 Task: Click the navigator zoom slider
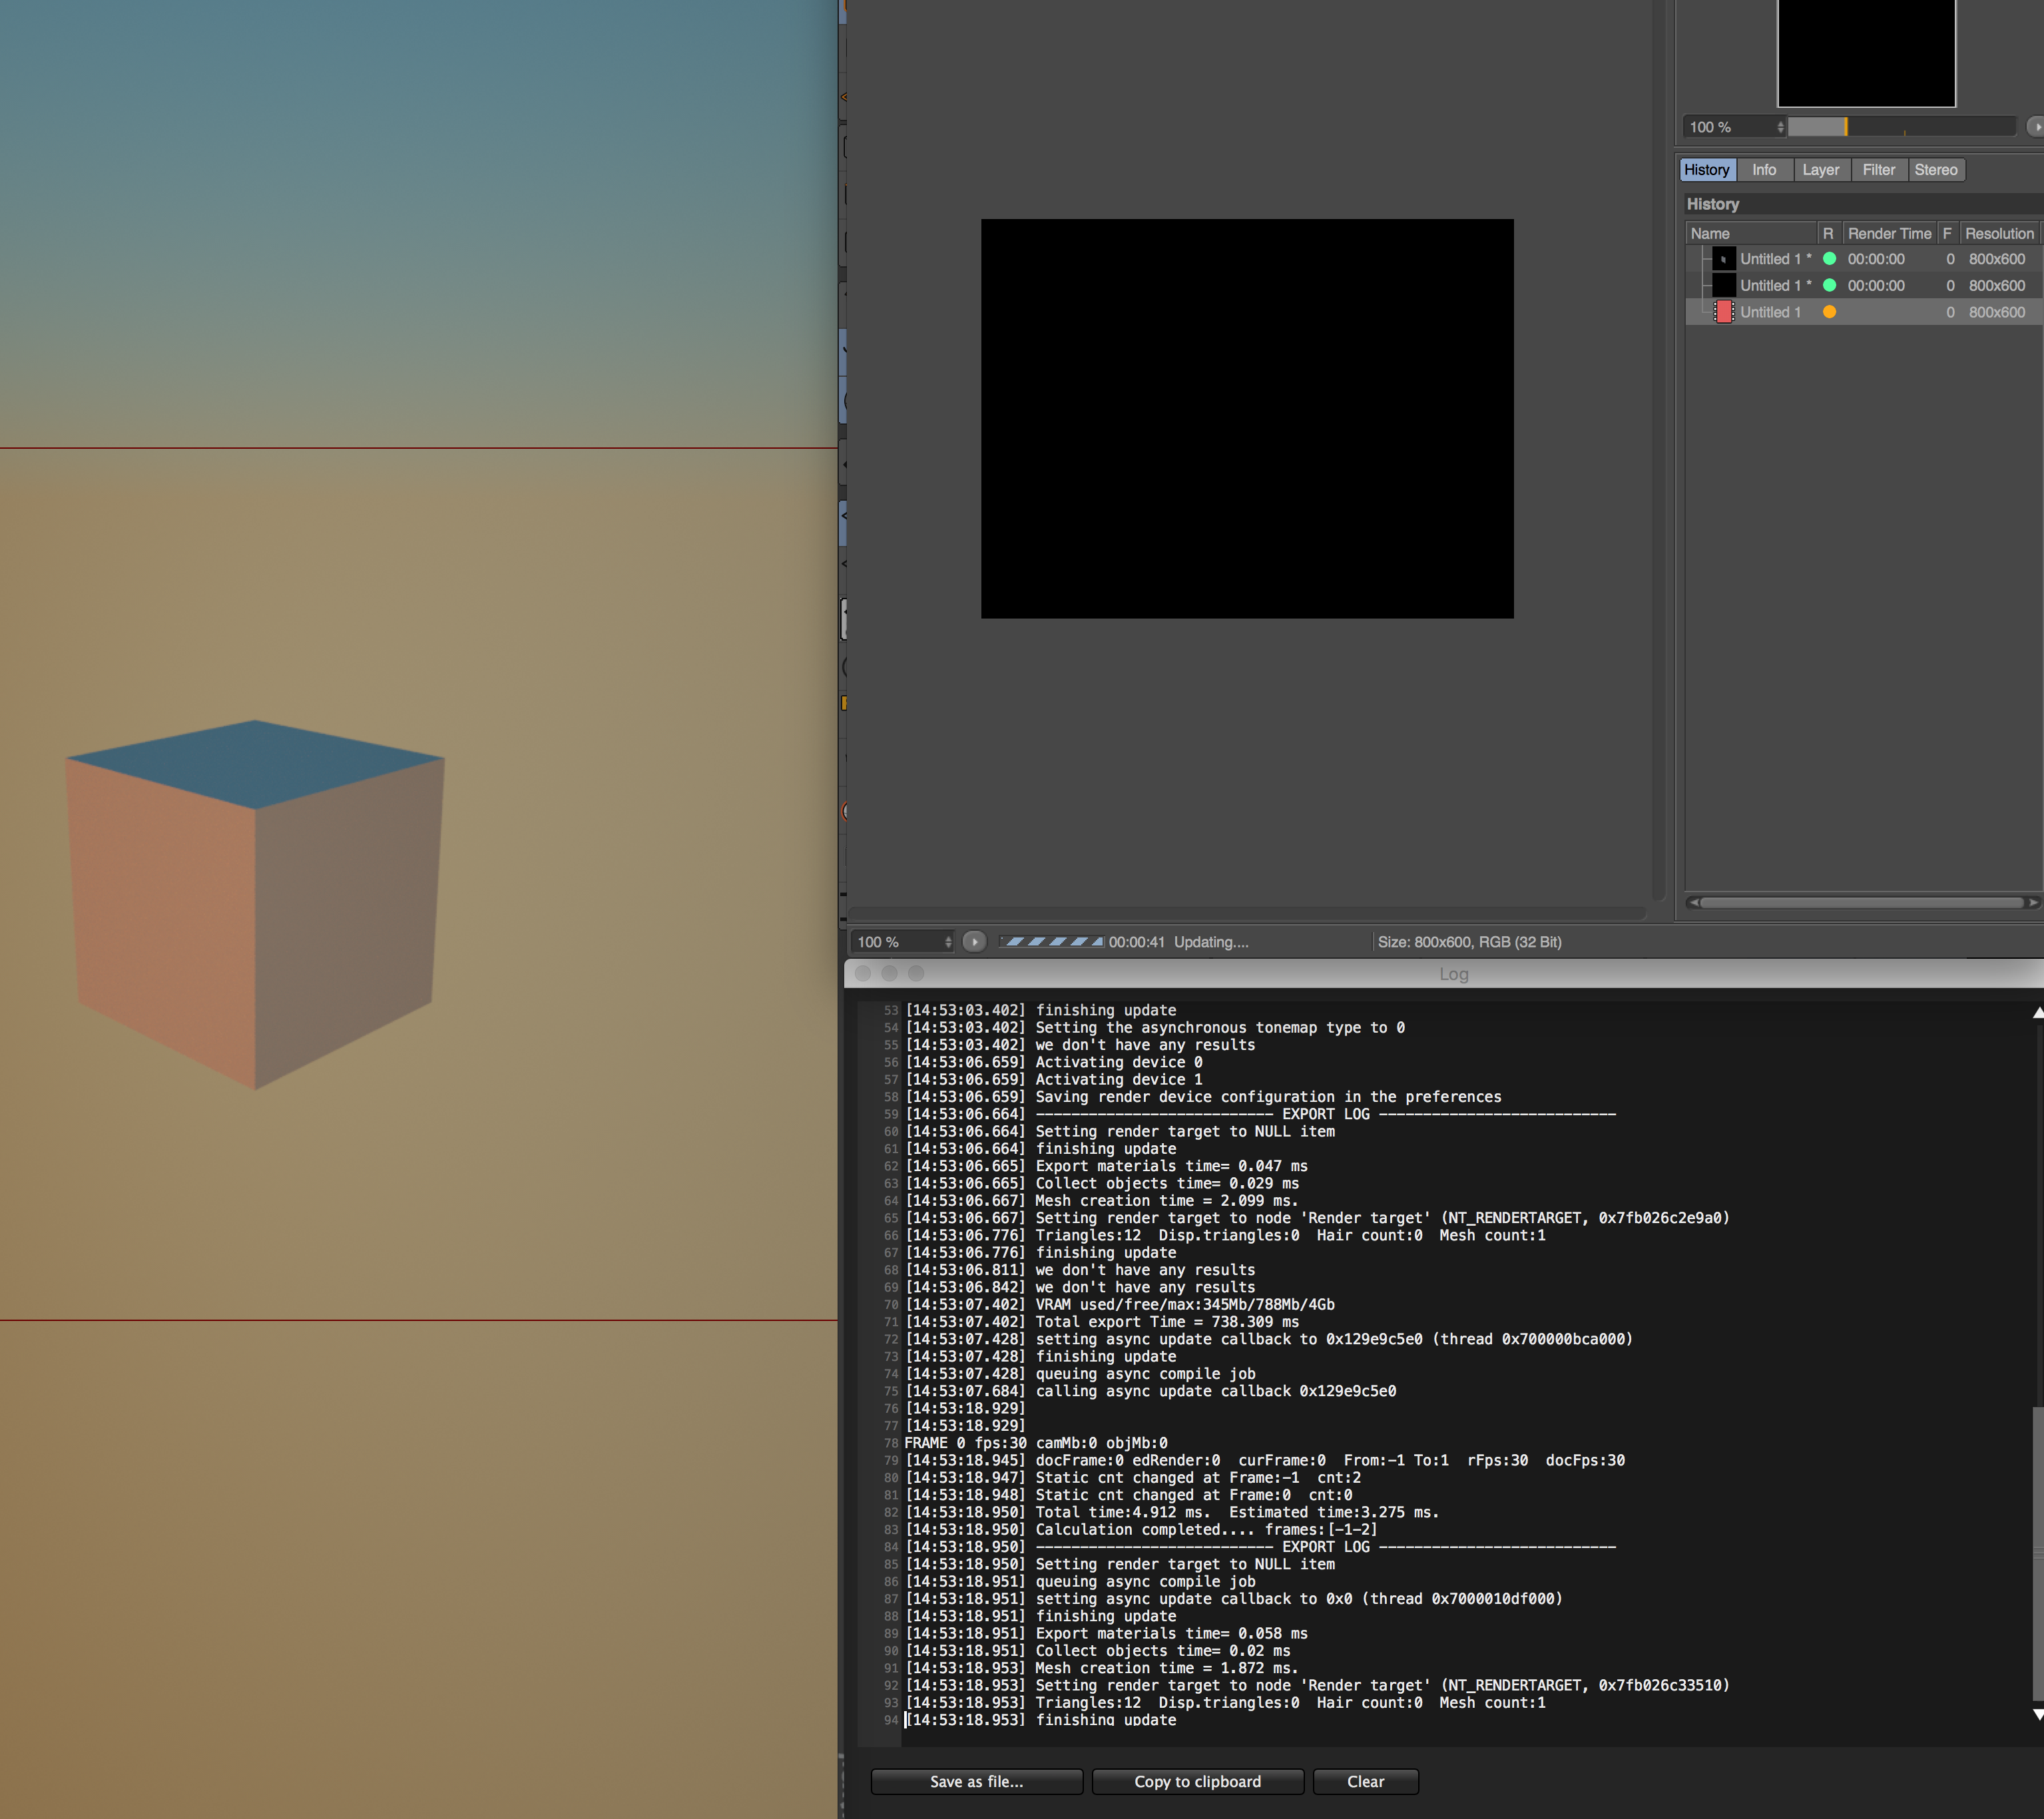point(1900,127)
